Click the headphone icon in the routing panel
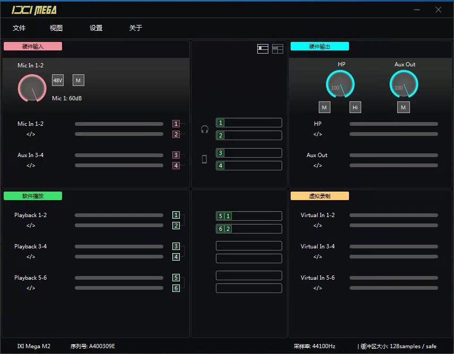Viewport: 454px width, 354px height. point(205,129)
